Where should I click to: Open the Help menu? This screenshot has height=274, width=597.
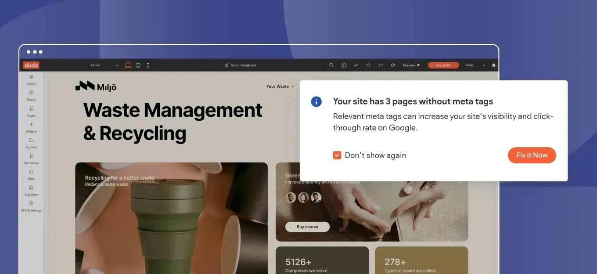pyautogui.click(x=469, y=65)
